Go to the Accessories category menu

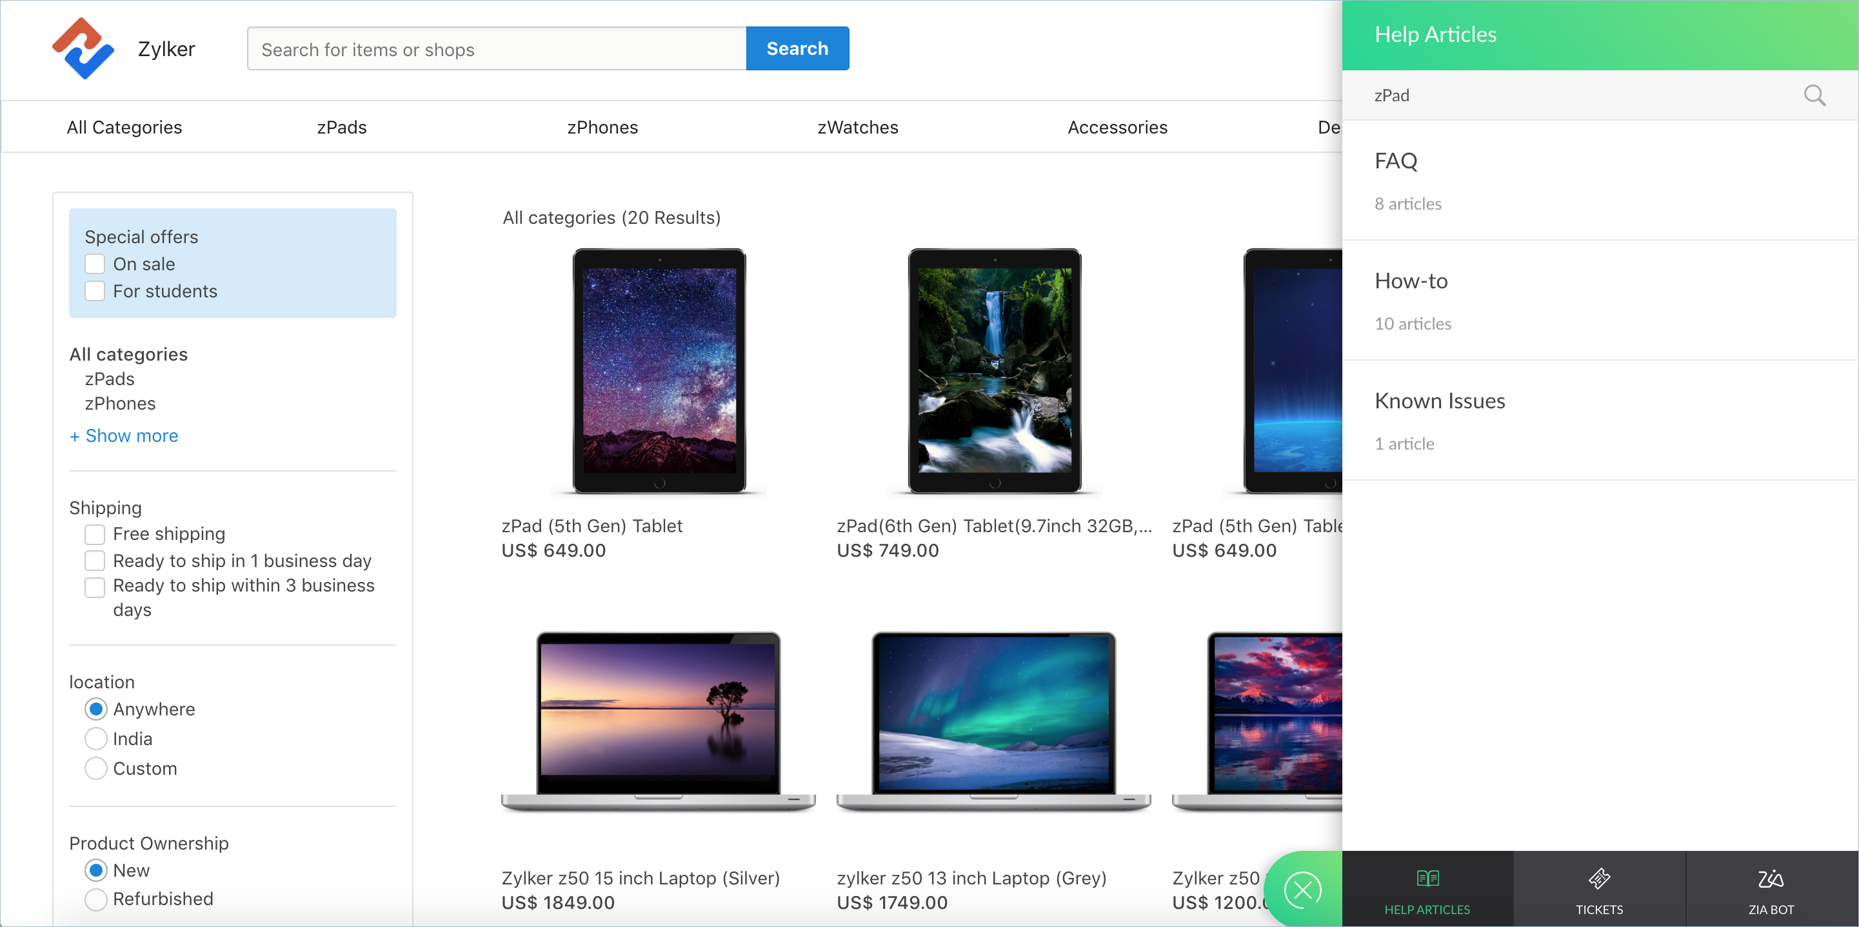pyautogui.click(x=1117, y=127)
